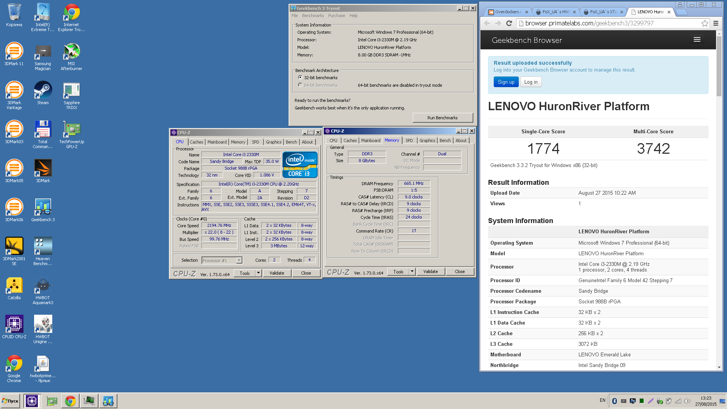This screenshot has height=409, width=727.
Task: Open Samsung Magician desktop icon
Action: (43, 57)
